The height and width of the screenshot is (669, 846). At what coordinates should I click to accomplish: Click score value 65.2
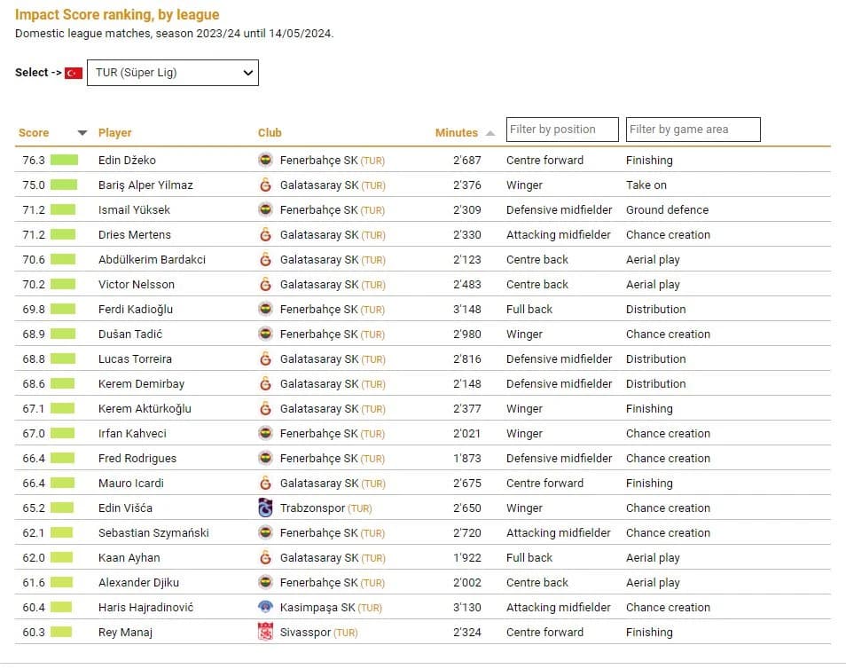click(34, 508)
